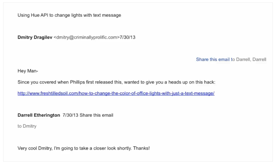Click the Darrell Etherington sender name

39,115
